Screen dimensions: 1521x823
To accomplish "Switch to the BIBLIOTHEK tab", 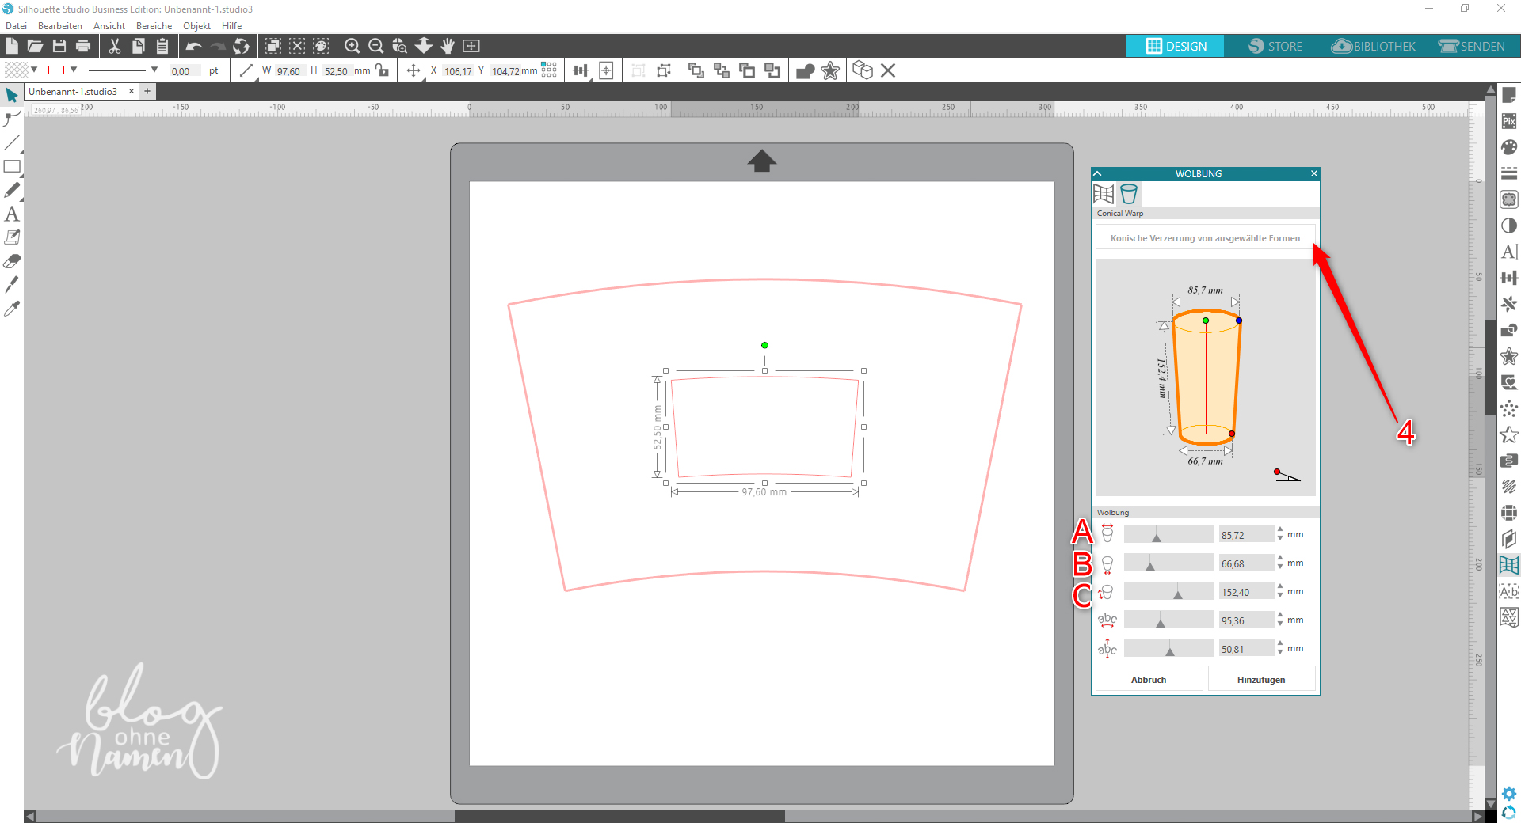I will (x=1374, y=46).
